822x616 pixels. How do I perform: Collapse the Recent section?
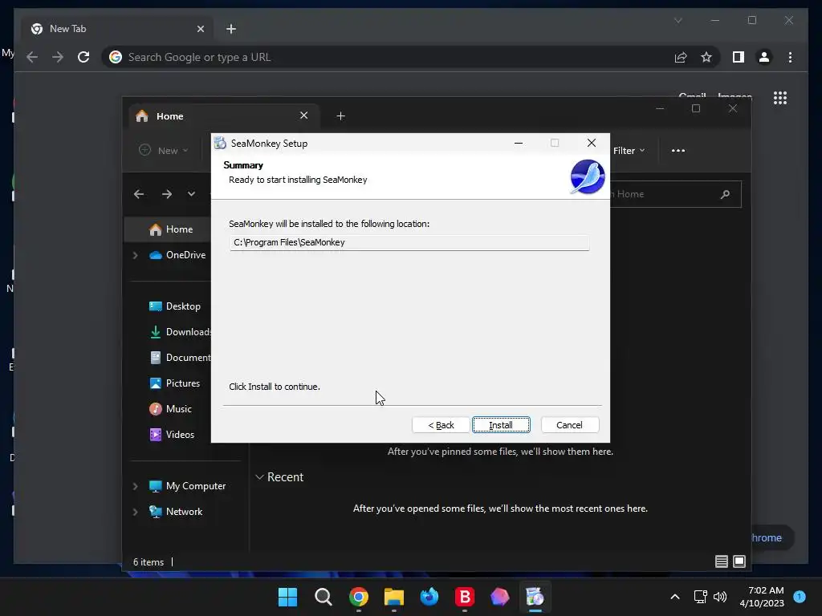coord(259,477)
